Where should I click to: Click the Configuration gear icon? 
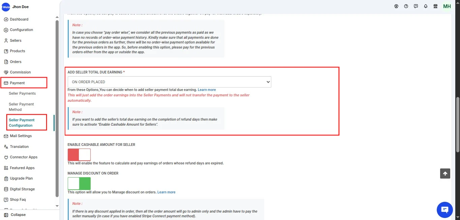(6, 30)
